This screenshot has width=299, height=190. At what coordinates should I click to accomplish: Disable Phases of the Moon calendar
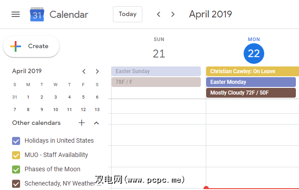click(x=16, y=169)
